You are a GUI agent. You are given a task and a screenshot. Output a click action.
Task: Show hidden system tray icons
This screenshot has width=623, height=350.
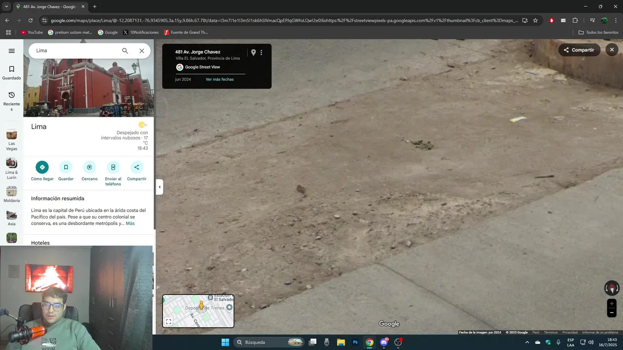(x=527, y=342)
